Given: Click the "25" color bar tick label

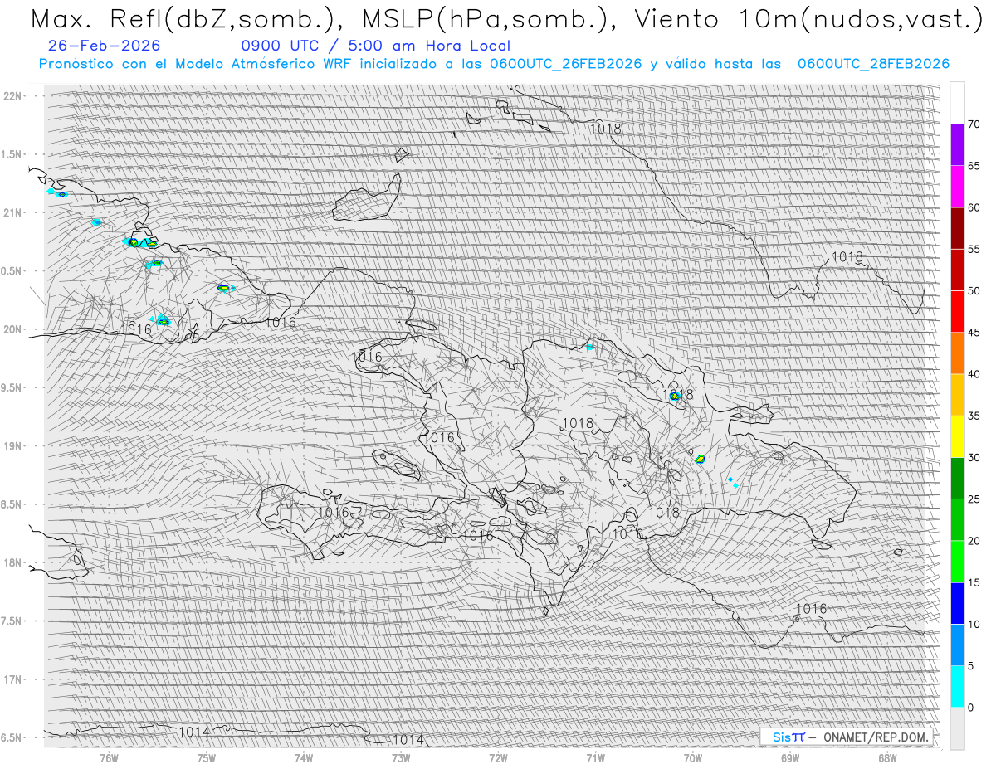Looking at the screenshot, I should coord(974,499).
